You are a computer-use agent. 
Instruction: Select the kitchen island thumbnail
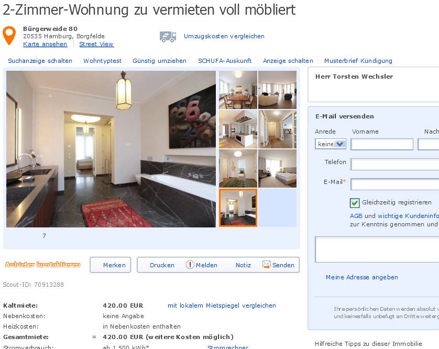coord(238,129)
